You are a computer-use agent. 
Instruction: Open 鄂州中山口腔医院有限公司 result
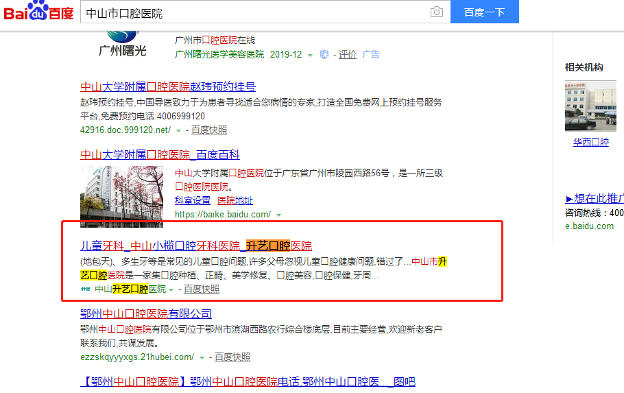(145, 313)
